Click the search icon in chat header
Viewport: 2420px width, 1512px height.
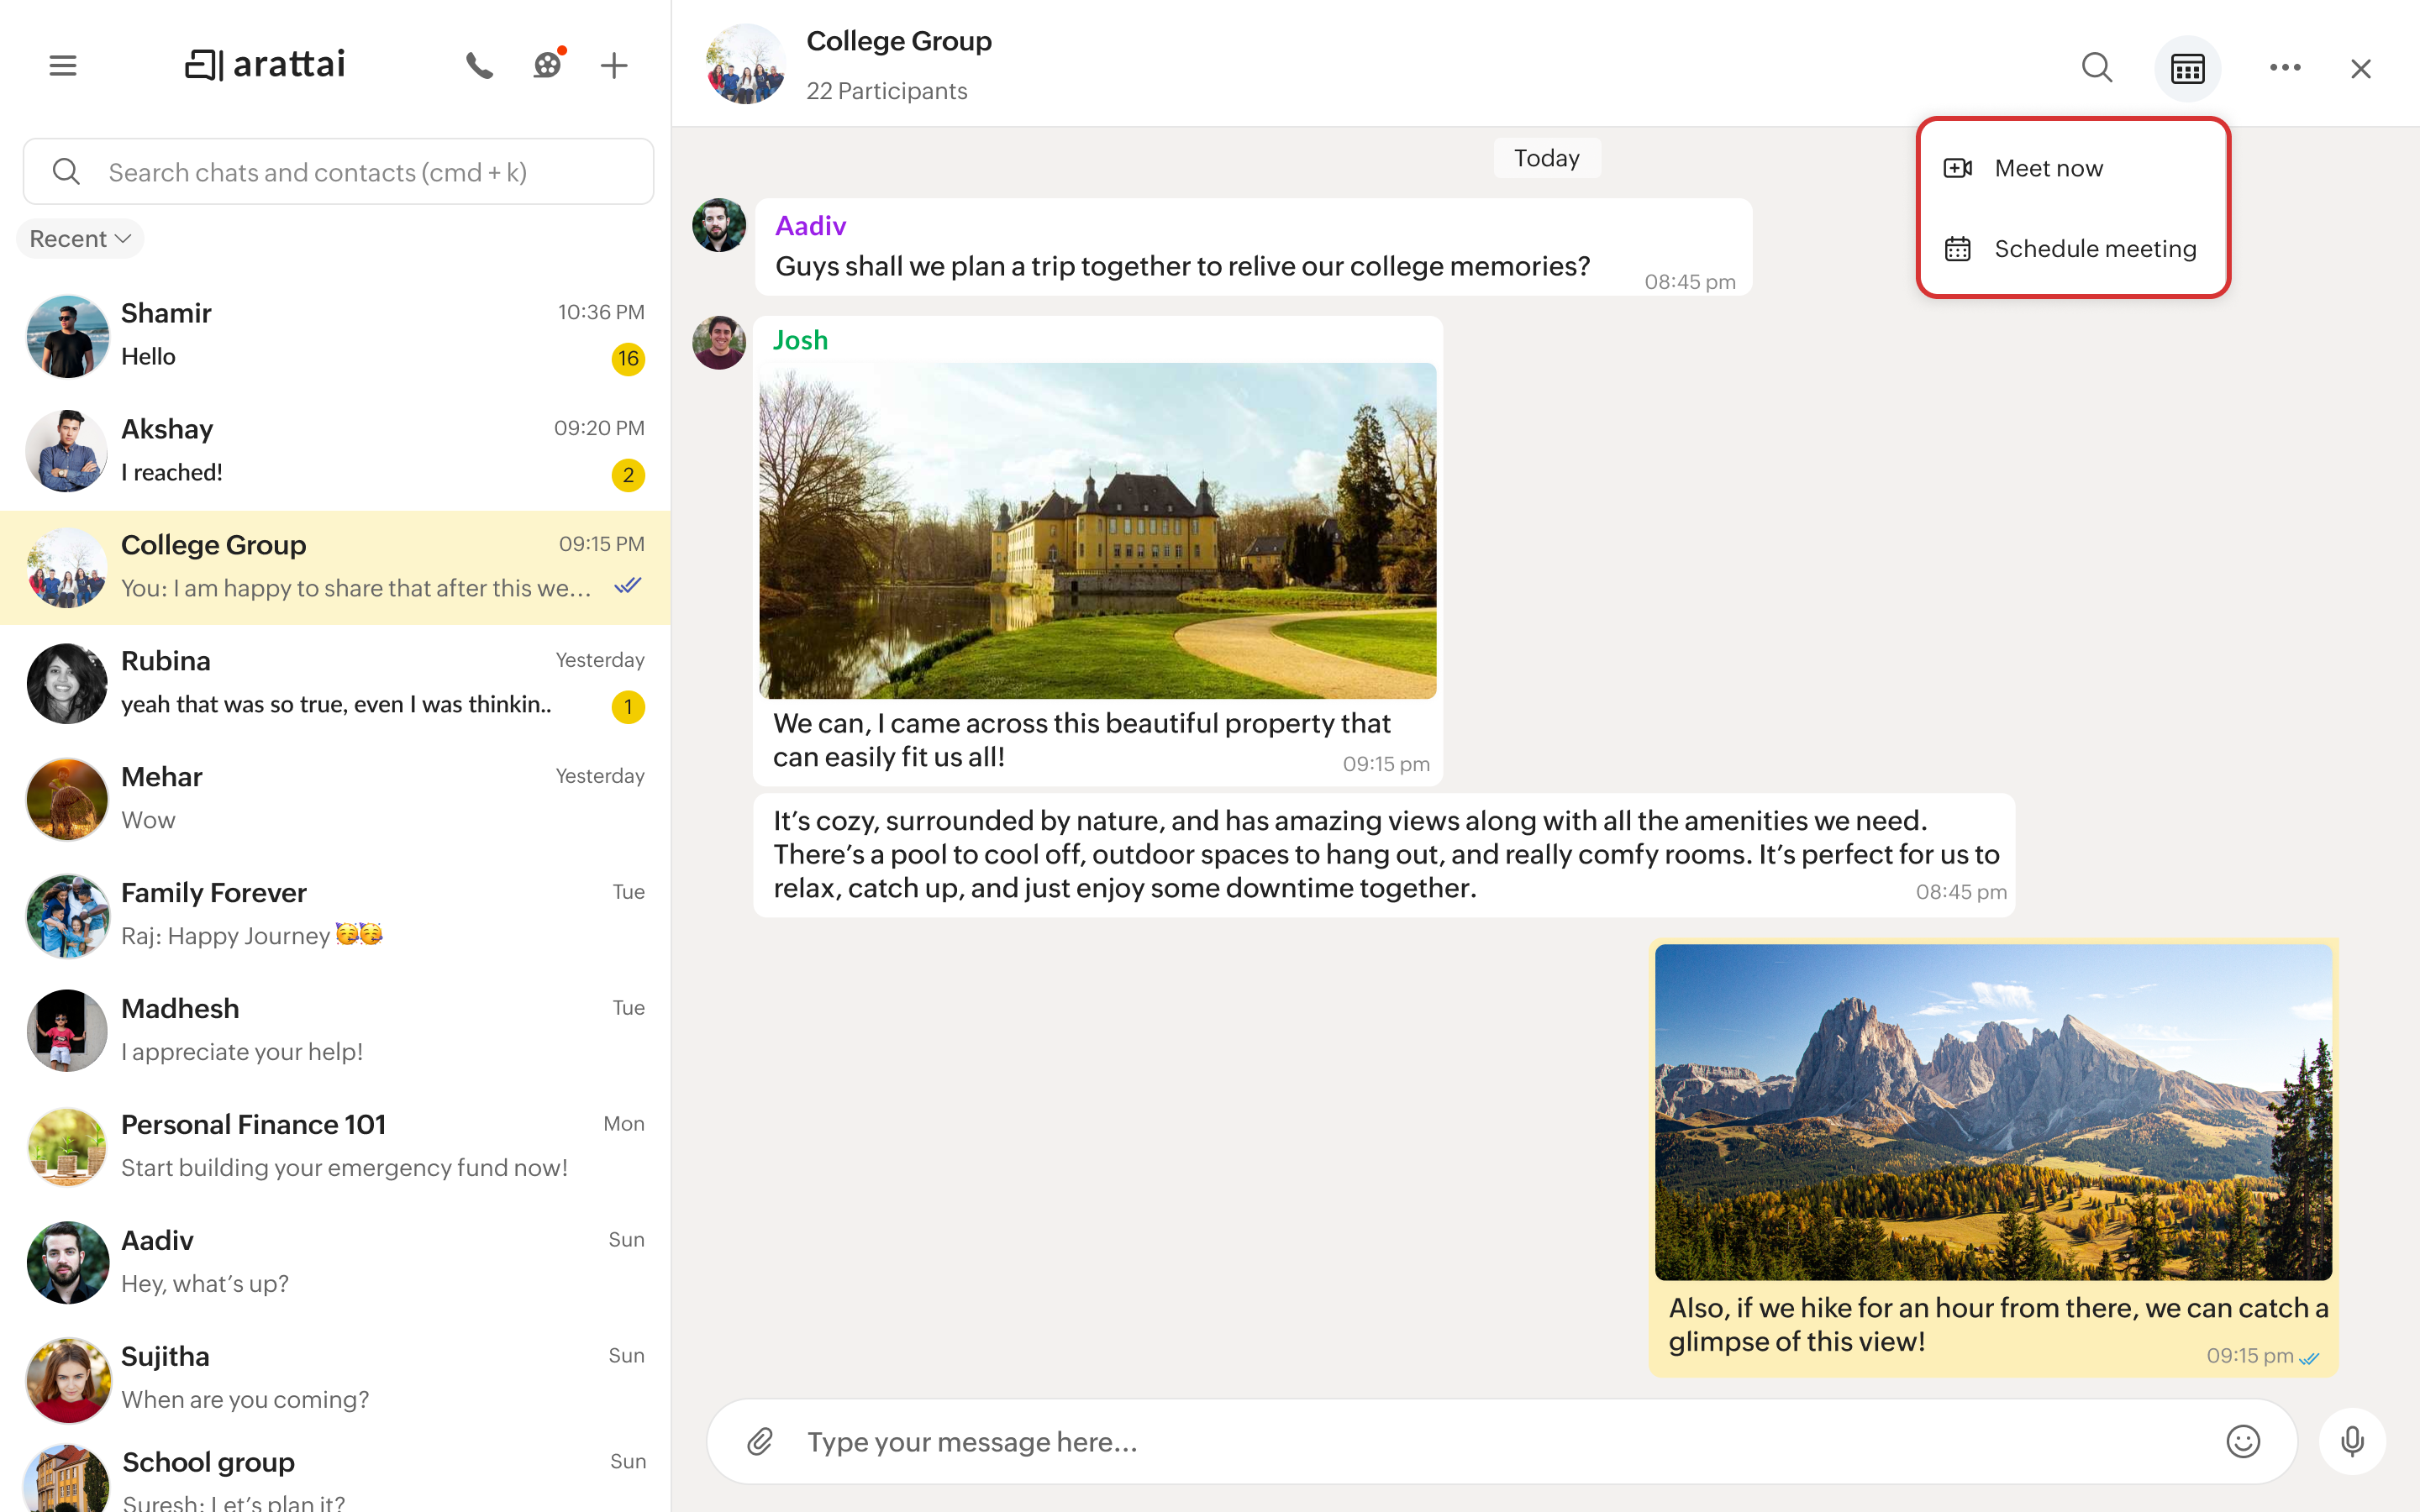(x=2096, y=68)
